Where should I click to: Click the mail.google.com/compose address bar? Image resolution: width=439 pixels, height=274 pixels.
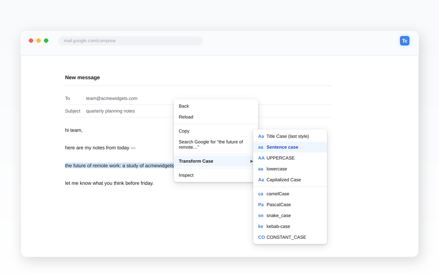coord(130,41)
